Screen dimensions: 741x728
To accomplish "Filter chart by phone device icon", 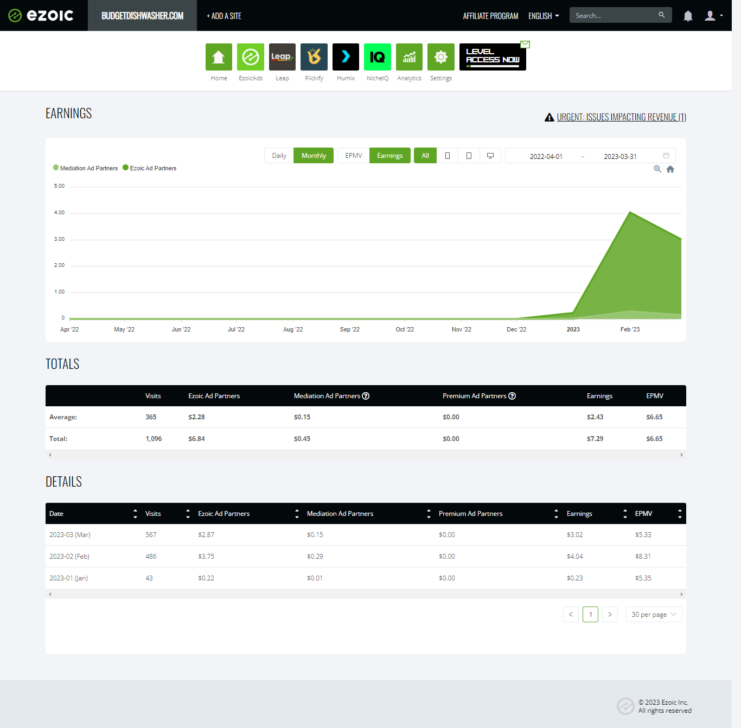I will click(x=448, y=156).
